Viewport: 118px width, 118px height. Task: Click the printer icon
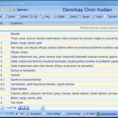[x=93, y=17]
